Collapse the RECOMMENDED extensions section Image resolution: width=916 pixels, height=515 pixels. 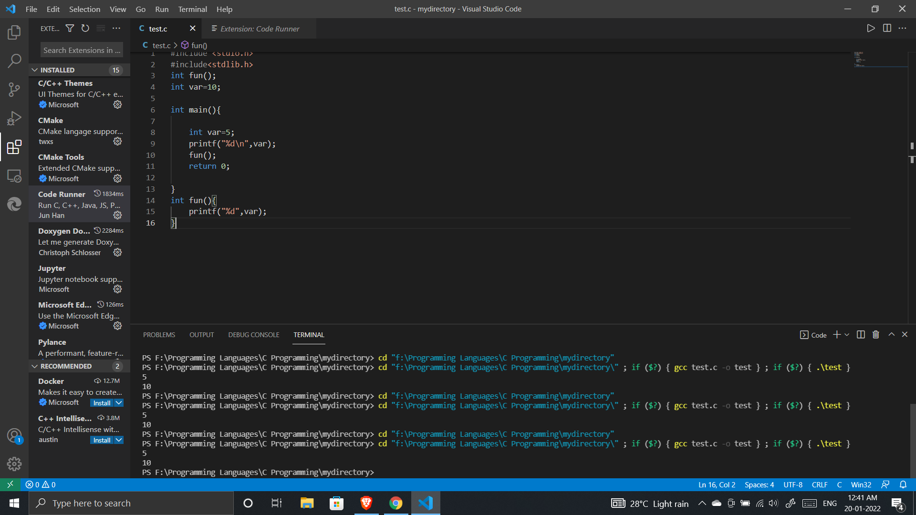pos(79,366)
